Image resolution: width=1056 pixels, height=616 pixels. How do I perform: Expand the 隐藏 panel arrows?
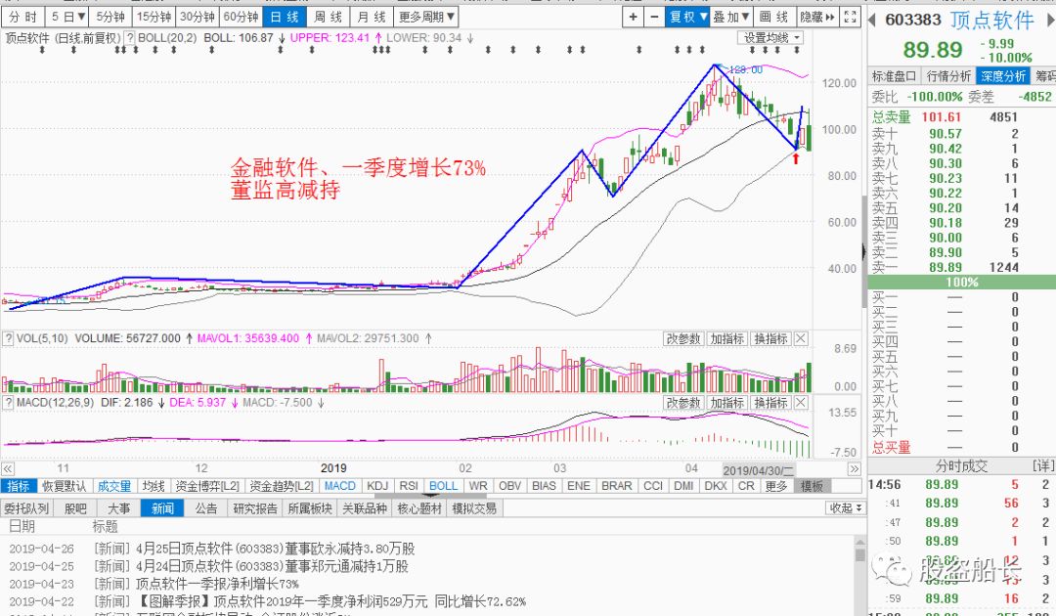tap(817, 17)
